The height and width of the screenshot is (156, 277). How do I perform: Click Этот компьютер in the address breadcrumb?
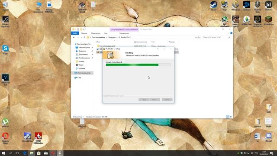coord(98,37)
